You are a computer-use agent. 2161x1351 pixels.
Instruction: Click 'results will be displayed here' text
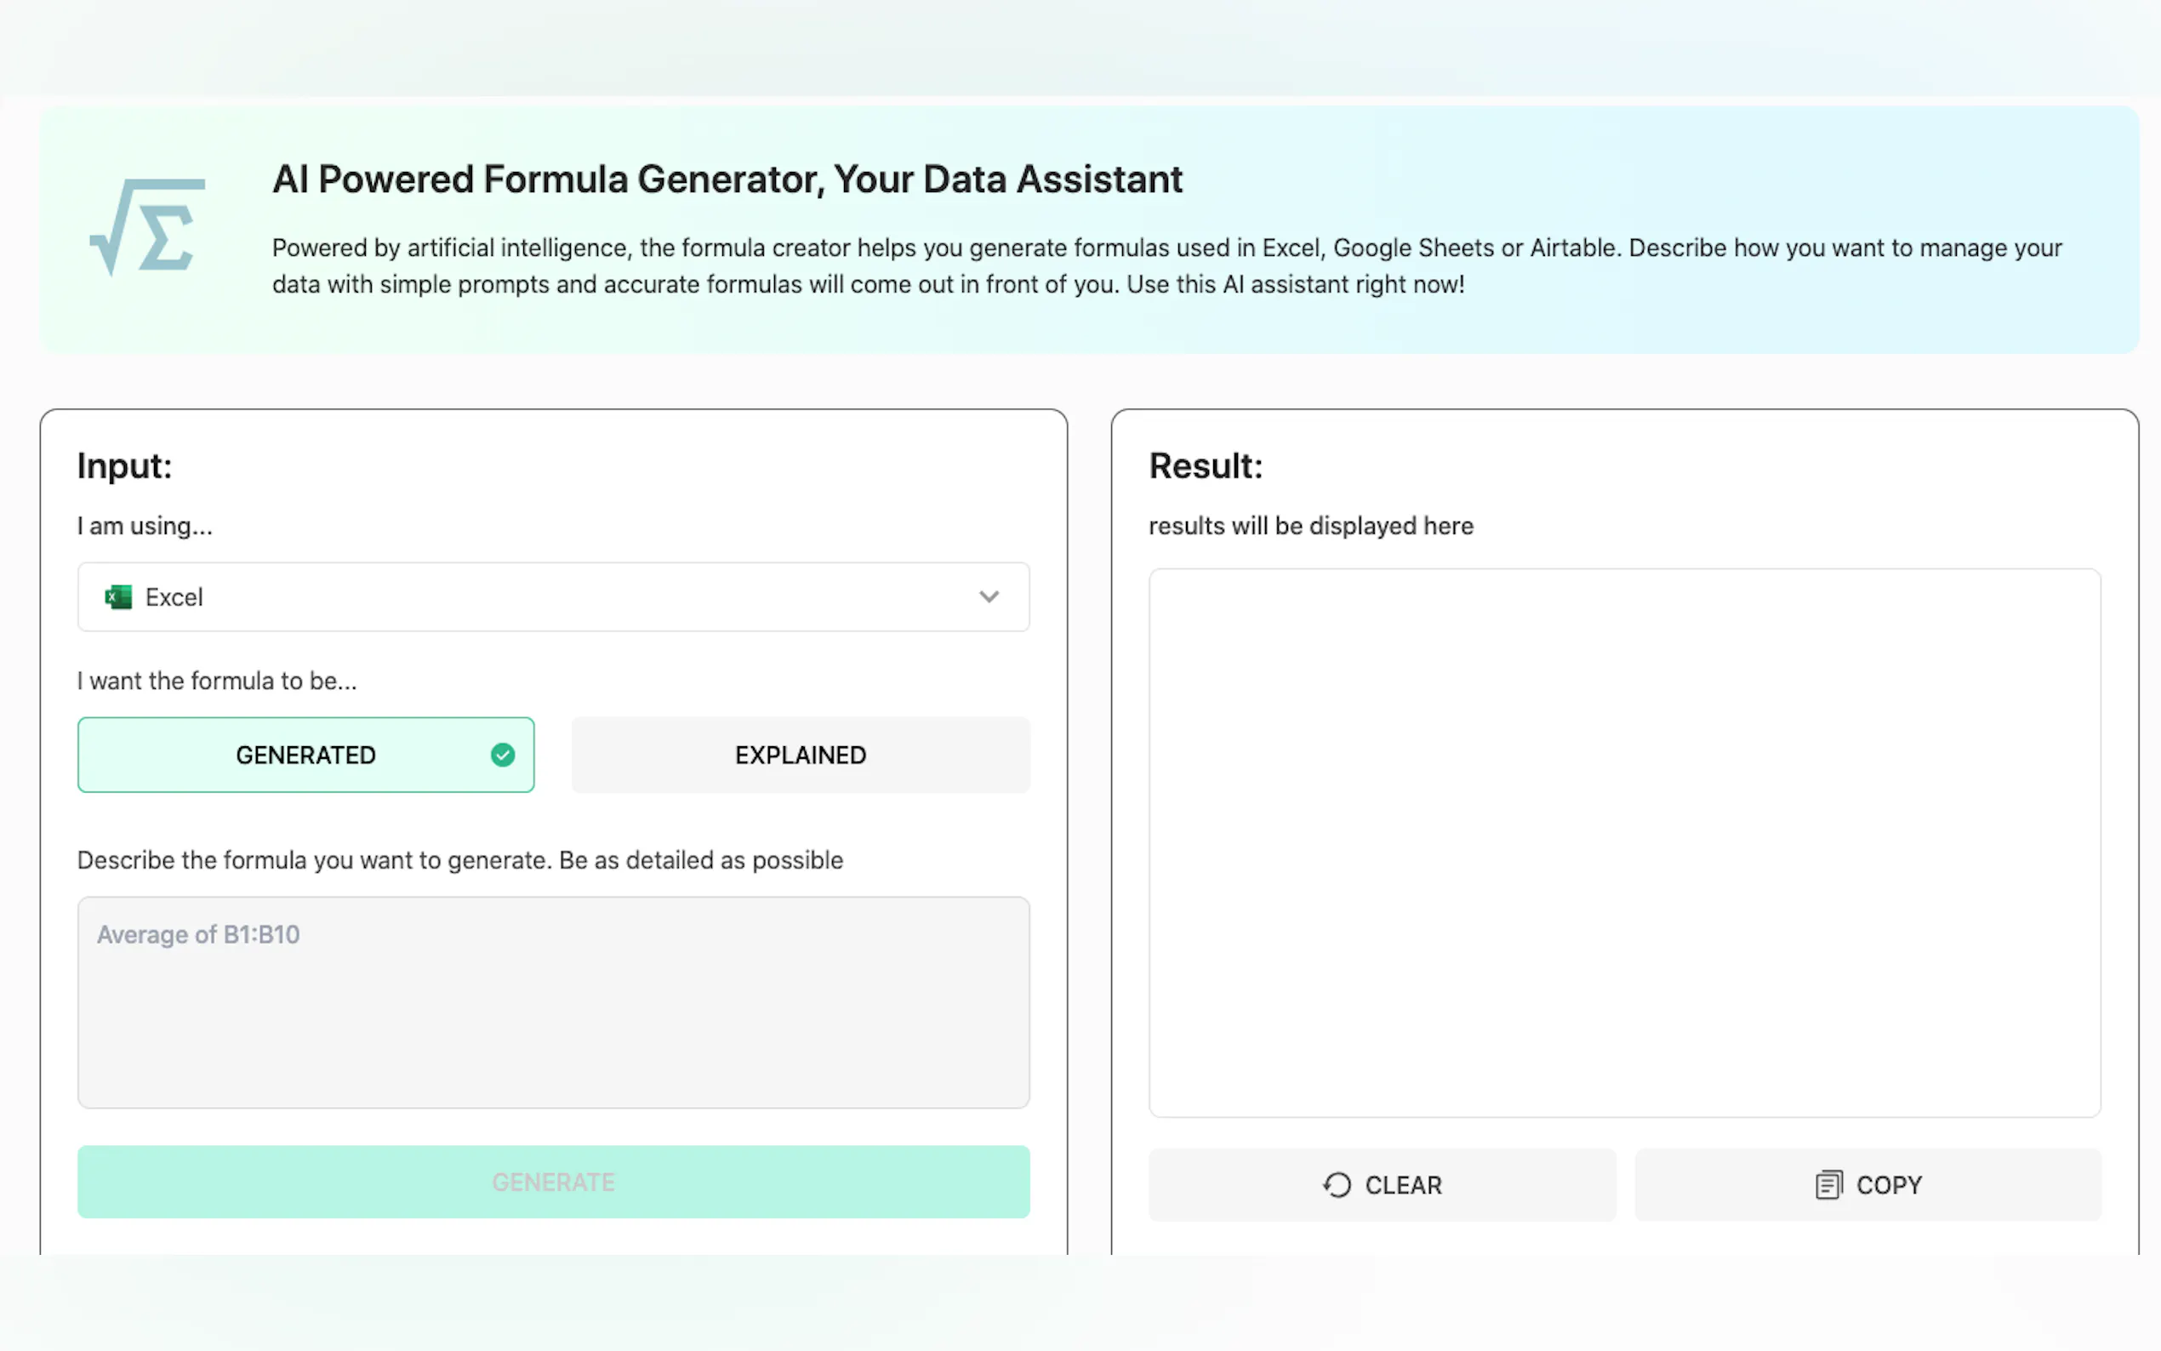tap(1310, 527)
